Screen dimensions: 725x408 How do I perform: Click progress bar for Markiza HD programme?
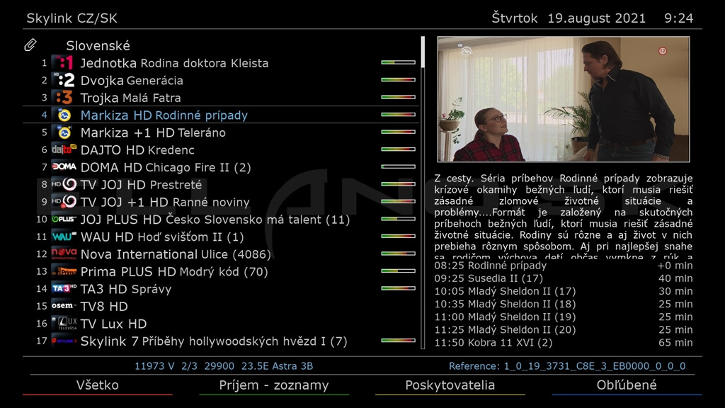(398, 114)
